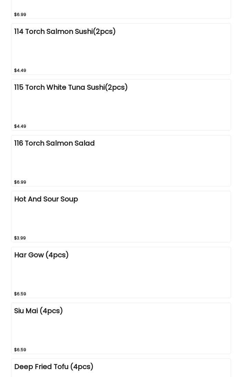The image size is (242, 377).
Task: Select the $6.99 price of Torch Salmon Salad
Action: tap(20, 182)
